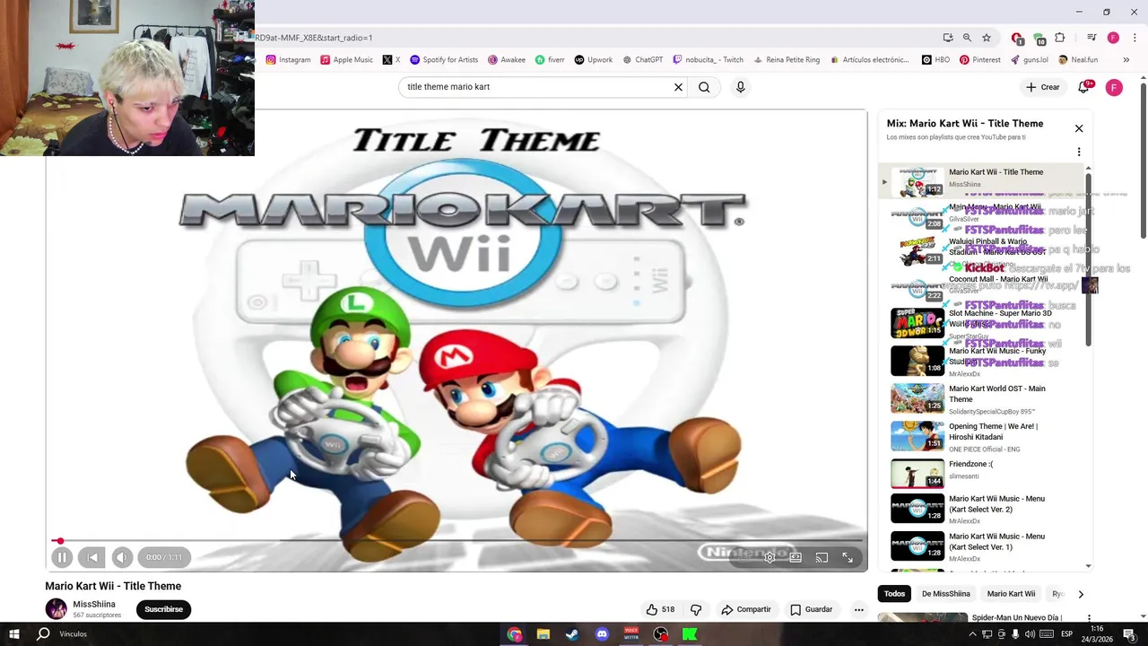This screenshot has height=646, width=1148.
Task: Open more actions menu beside Guardar
Action: point(858,609)
